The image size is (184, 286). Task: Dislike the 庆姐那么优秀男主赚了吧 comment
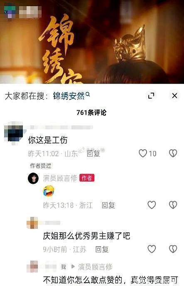click(x=173, y=249)
